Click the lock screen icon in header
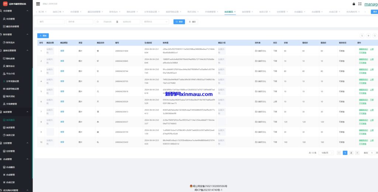Screen dimensions: 378x192 click(x=354, y=4)
